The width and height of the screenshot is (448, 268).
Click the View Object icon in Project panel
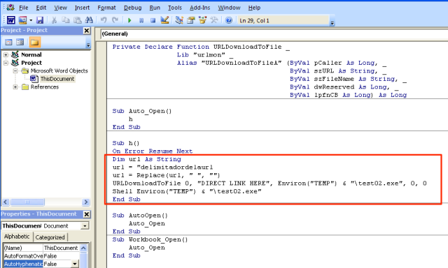pos(20,42)
